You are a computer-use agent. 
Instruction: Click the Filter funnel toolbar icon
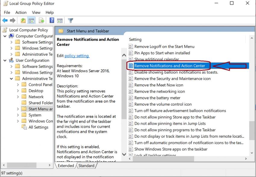70,20
